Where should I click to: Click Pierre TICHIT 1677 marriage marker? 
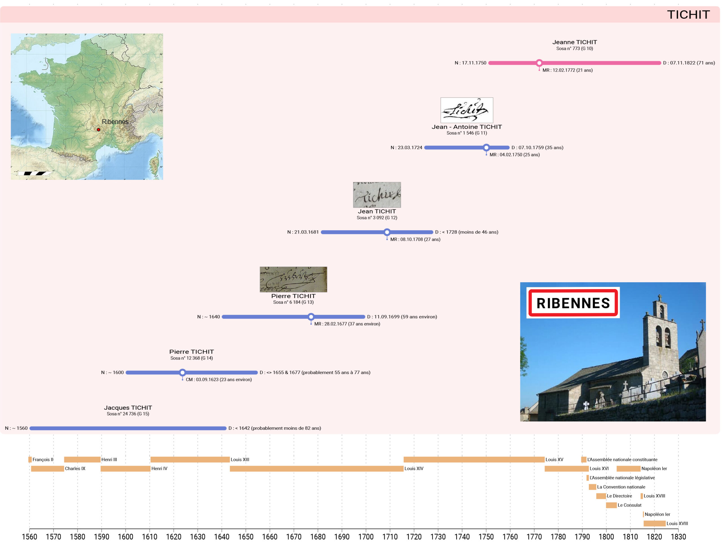coord(311,317)
